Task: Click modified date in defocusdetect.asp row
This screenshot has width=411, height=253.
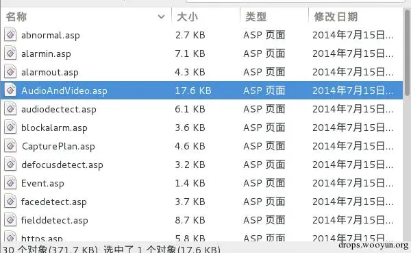Action: pyautogui.click(x=353, y=165)
